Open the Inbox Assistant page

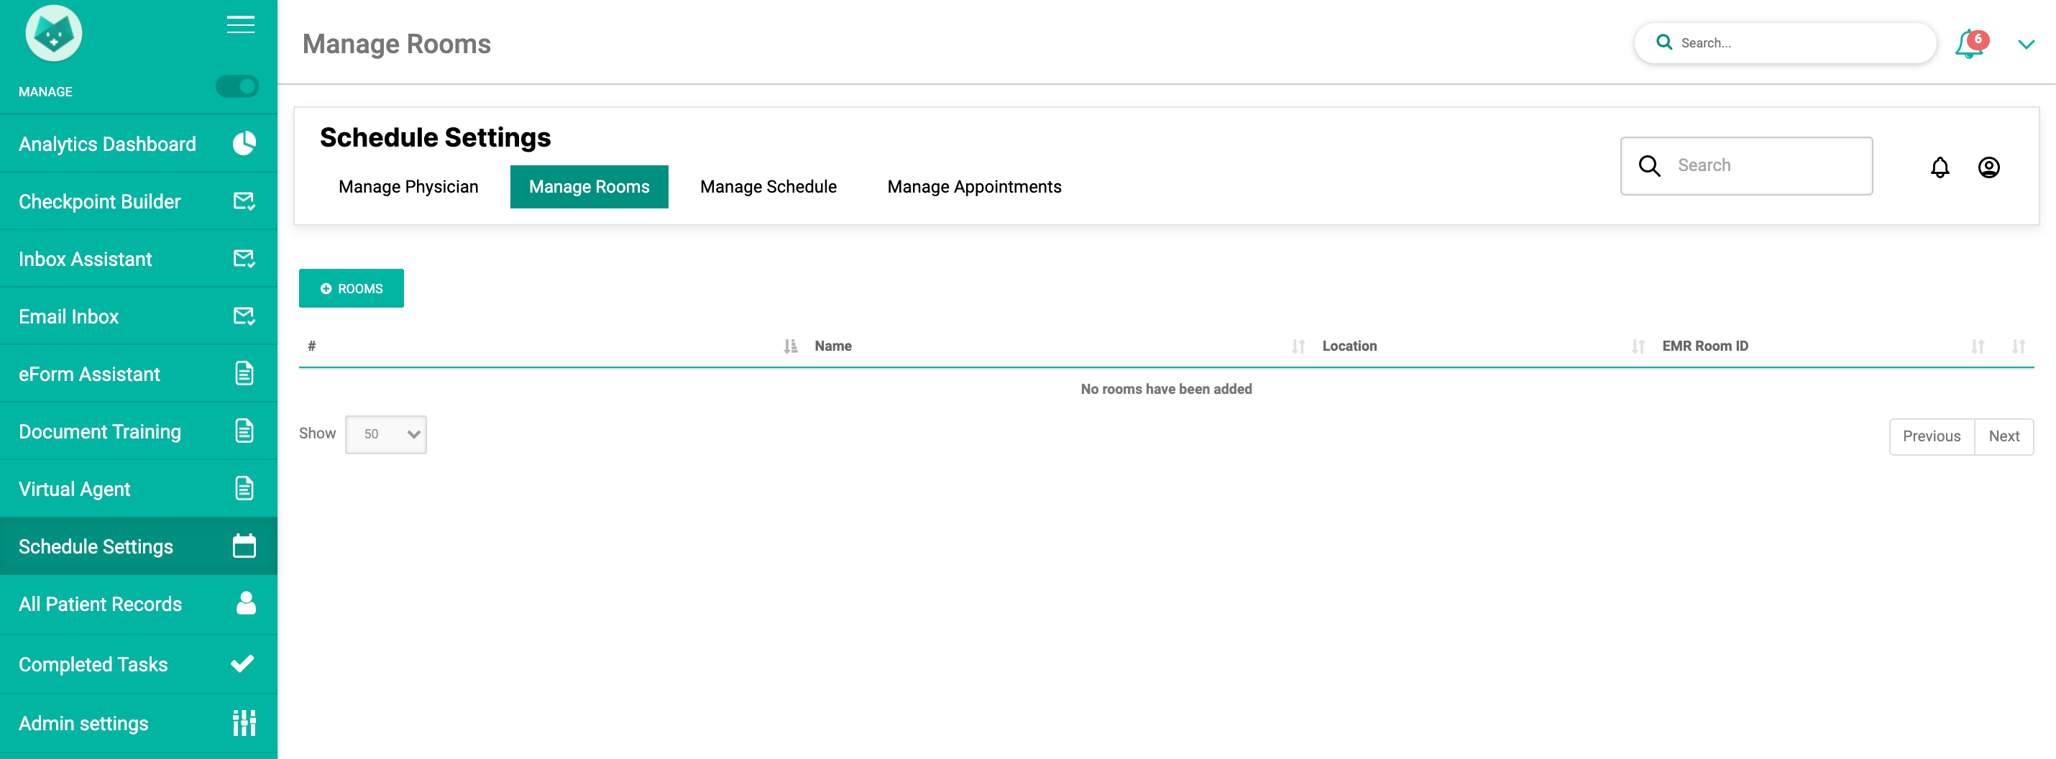[139, 259]
